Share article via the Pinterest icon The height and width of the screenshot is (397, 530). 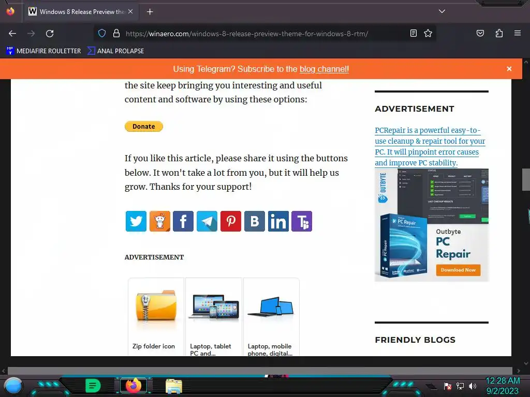click(231, 221)
